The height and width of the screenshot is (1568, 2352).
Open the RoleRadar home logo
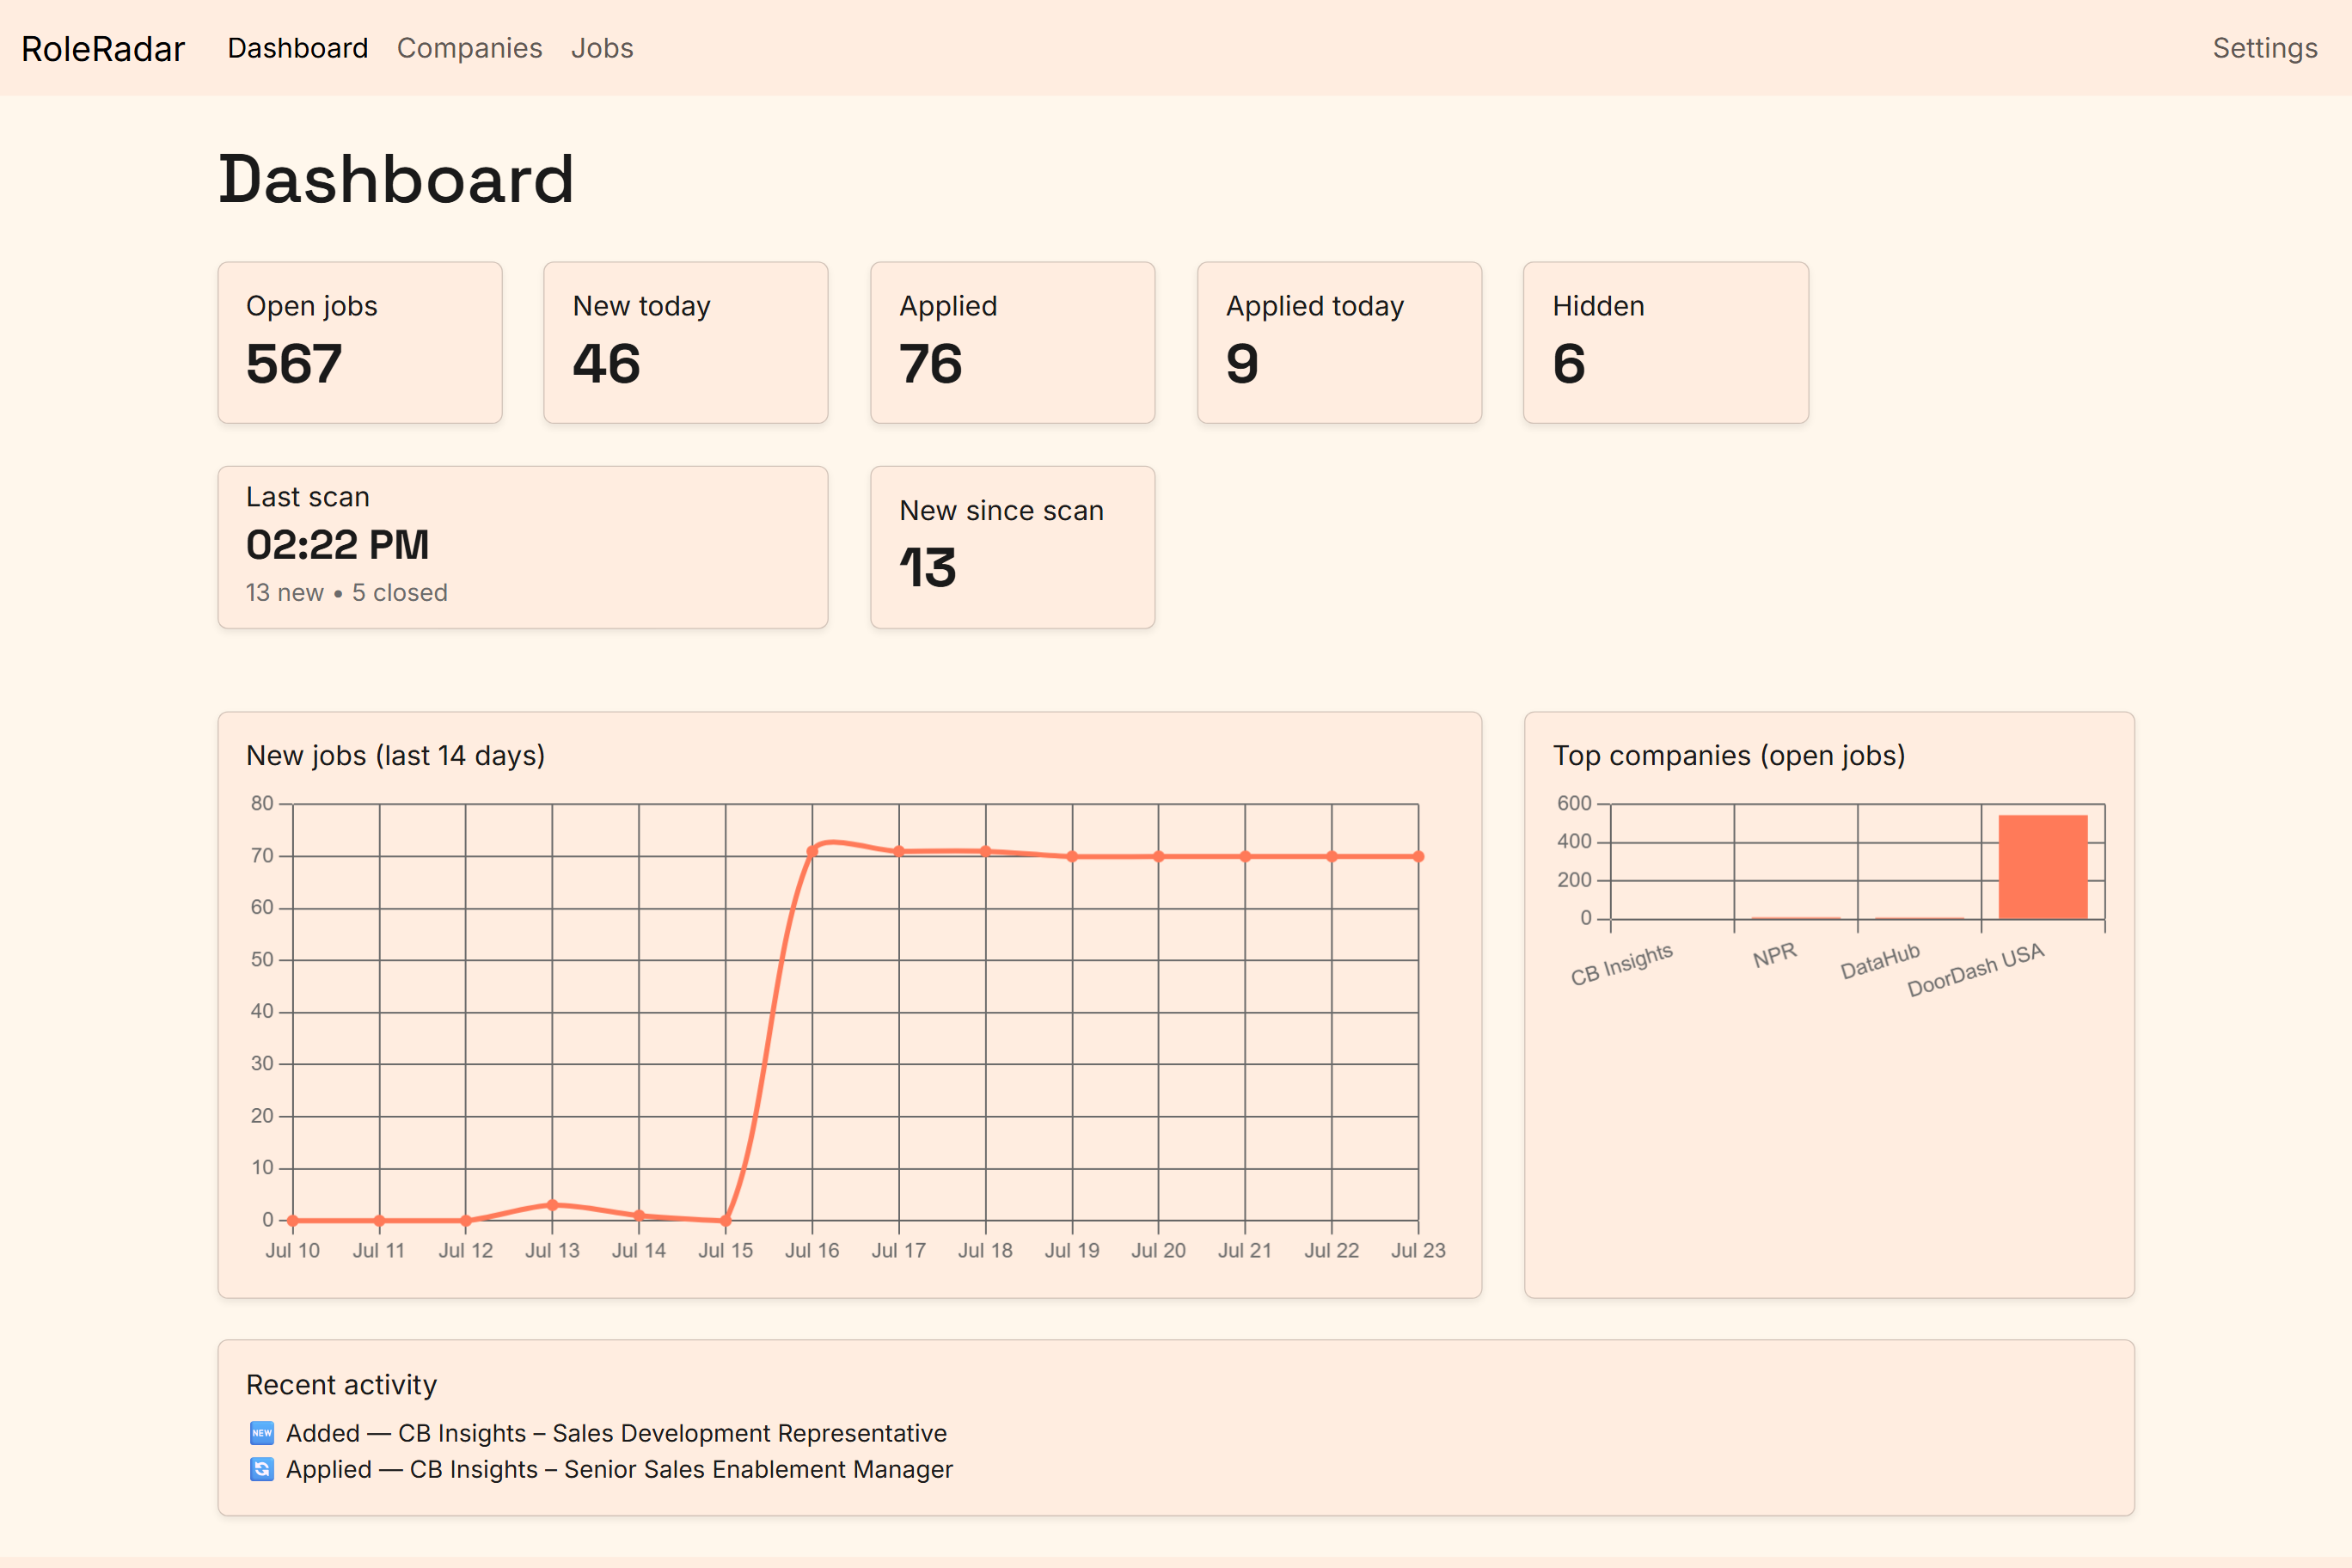click(x=103, y=48)
